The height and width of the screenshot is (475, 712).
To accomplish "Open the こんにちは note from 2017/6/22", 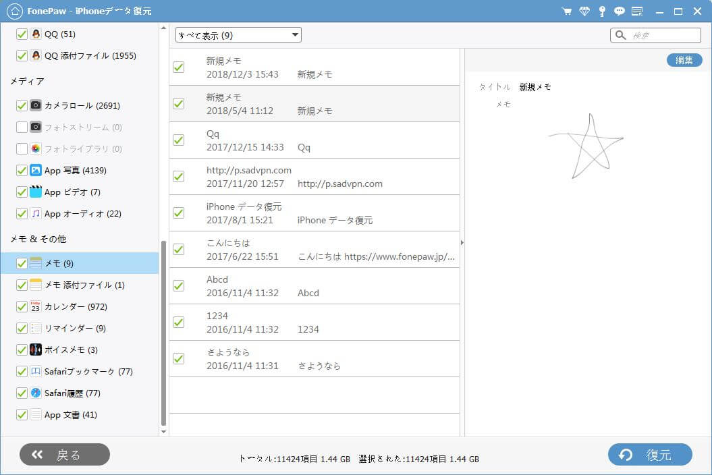I will pyautogui.click(x=314, y=249).
